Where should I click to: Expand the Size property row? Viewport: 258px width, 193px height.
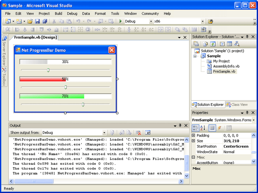[193, 141]
